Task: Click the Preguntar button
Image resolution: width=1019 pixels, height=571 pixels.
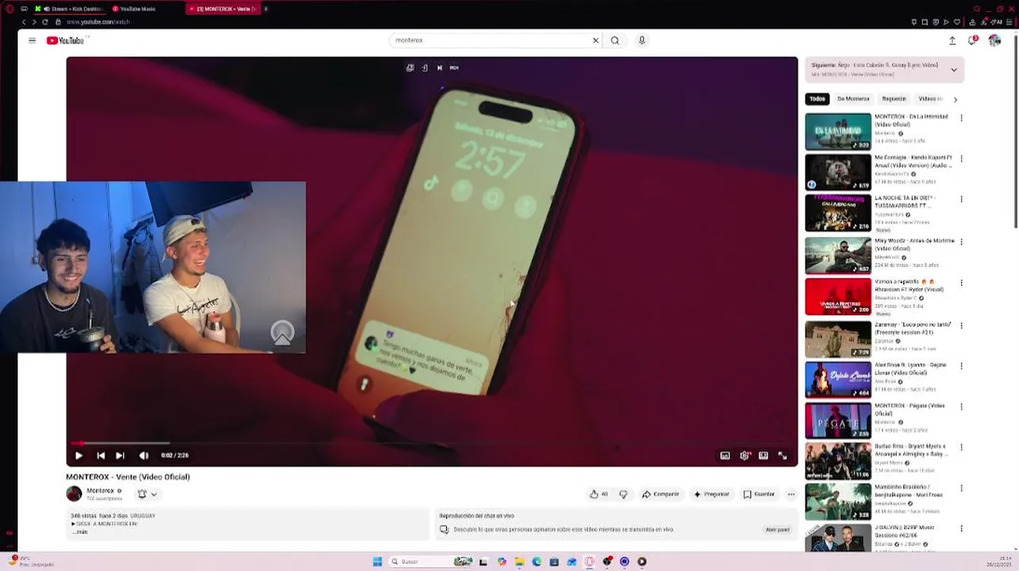Action: click(711, 494)
